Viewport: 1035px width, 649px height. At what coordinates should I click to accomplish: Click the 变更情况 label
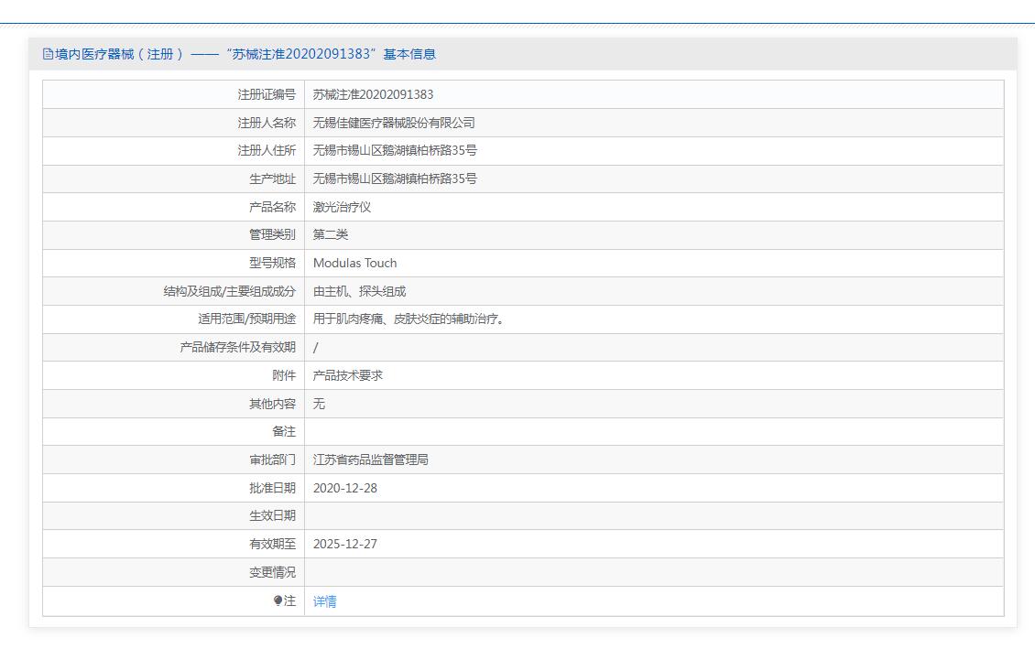(273, 572)
